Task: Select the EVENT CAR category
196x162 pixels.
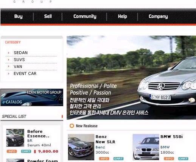Action: [25, 73]
